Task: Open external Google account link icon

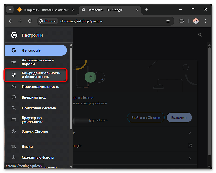Action: (x=190, y=146)
